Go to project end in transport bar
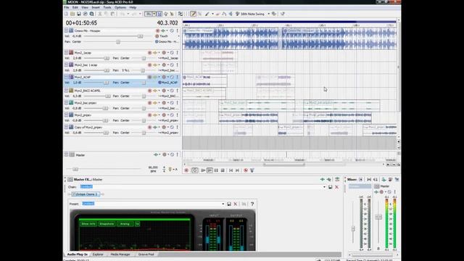Image resolution: width=464 pixels, height=261 pixels. 237,170
